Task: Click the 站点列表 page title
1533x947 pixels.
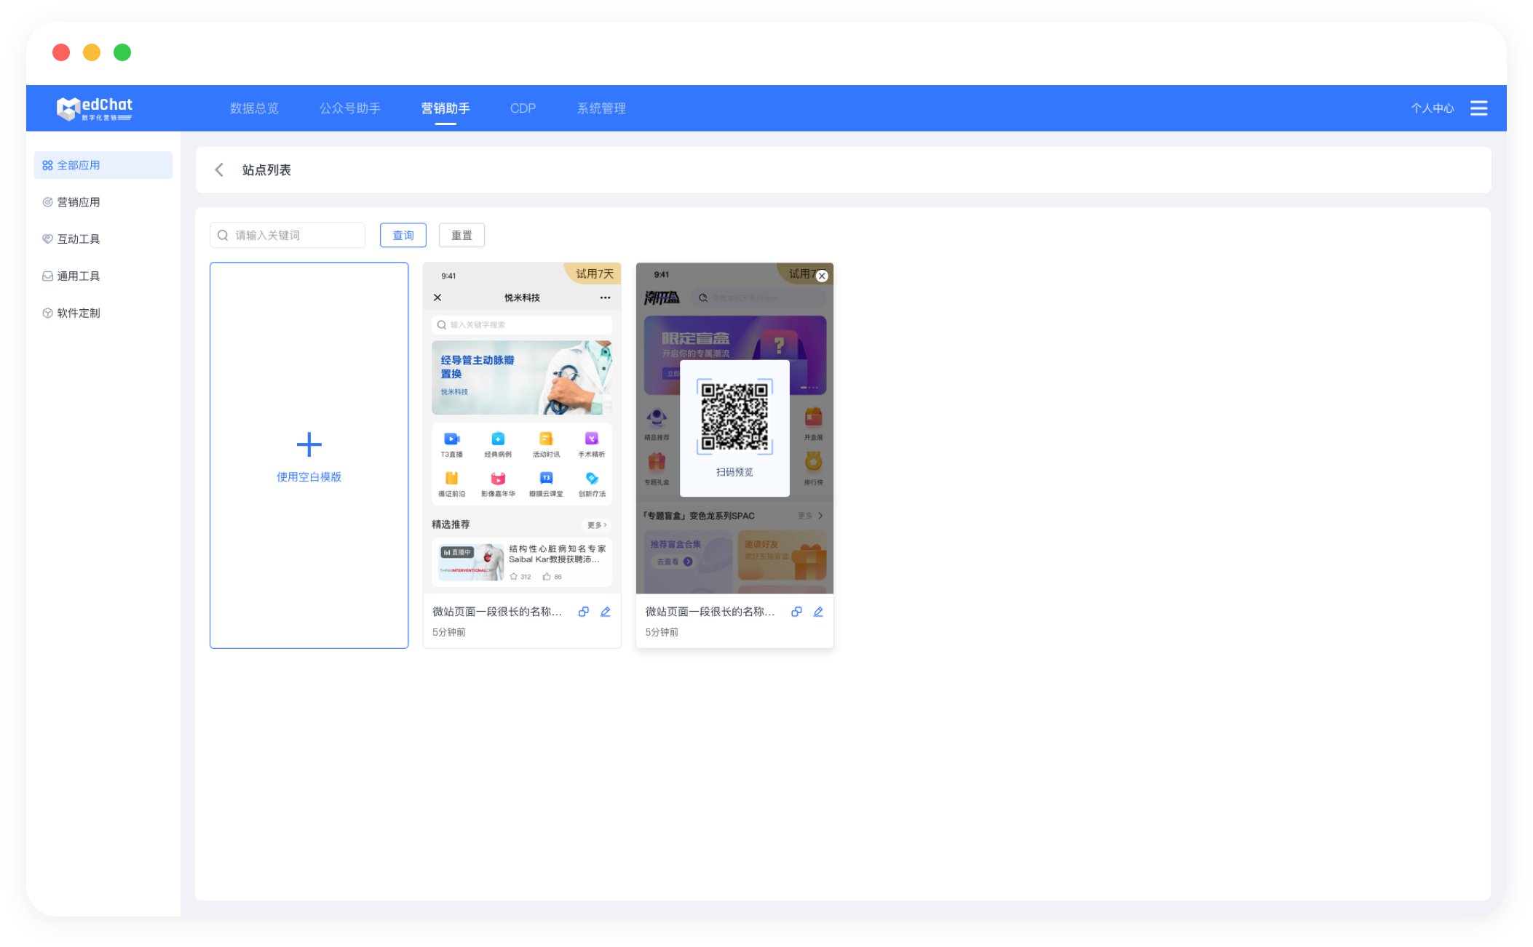Action: pos(266,170)
